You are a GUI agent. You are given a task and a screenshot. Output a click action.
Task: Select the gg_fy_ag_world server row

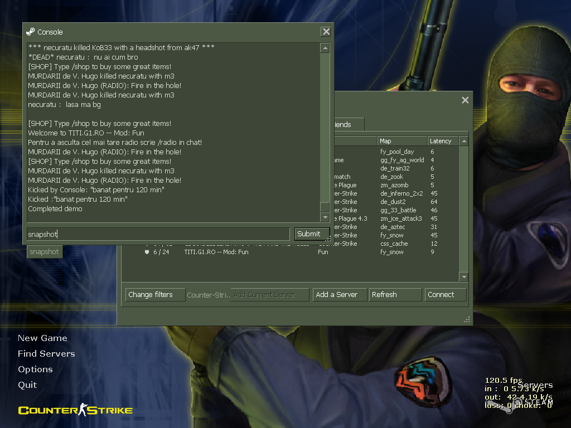(396, 160)
